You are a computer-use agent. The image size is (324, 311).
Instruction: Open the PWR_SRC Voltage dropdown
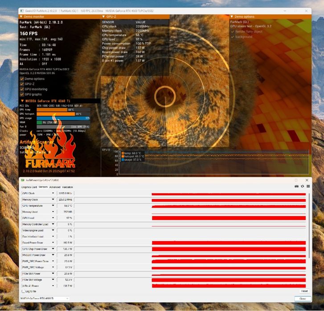click(x=53, y=267)
